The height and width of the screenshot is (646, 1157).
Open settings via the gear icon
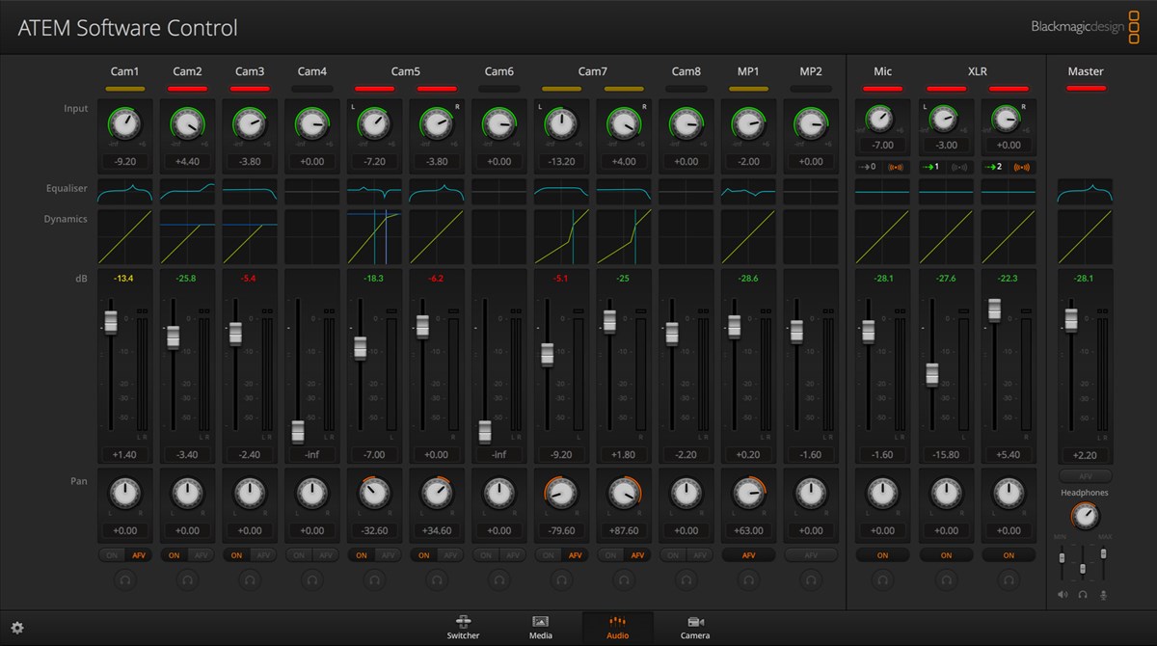coord(17,628)
